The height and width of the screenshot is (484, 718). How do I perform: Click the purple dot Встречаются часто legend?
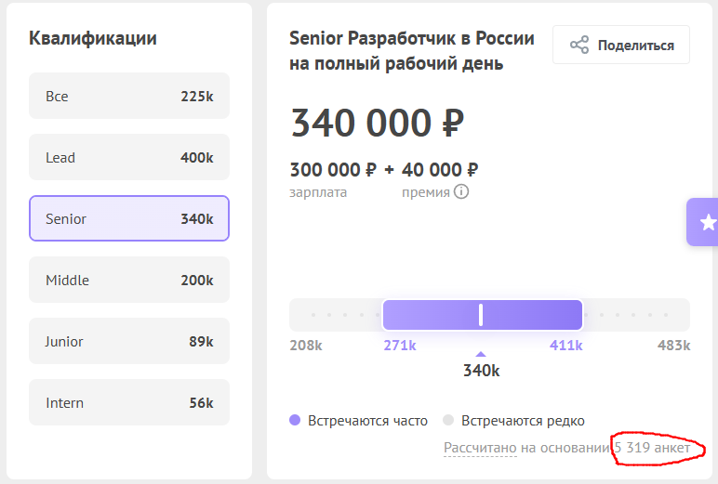pos(295,420)
